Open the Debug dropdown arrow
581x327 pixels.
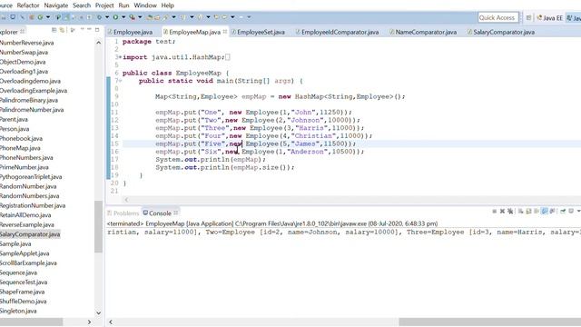click(x=107, y=17)
